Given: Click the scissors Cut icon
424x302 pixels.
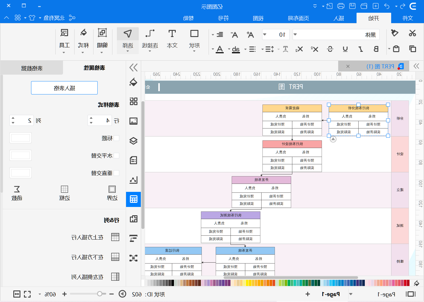Looking at the screenshot, I should pyautogui.click(x=412, y=33).
